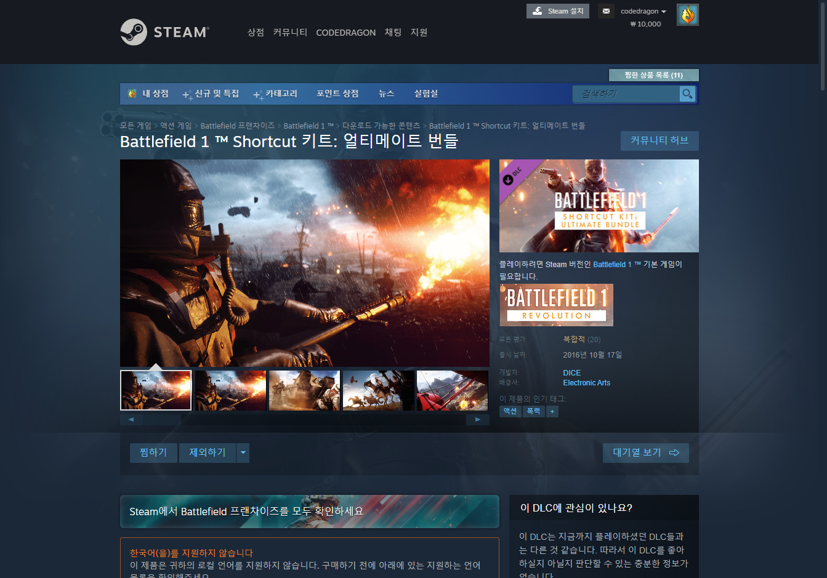Open 다운로드 가능한 콘텐츠 breadcrumb
This screenshot has width=827, height=578.
point(381,126)
